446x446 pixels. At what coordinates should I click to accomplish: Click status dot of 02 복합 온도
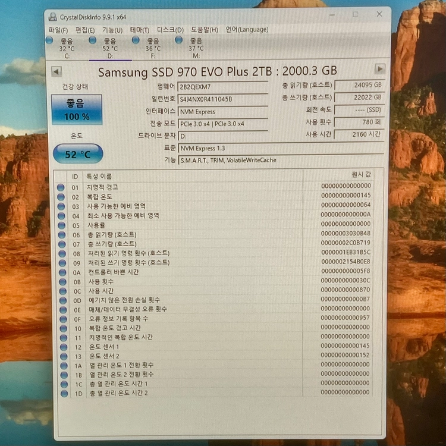tap(61, 197)
